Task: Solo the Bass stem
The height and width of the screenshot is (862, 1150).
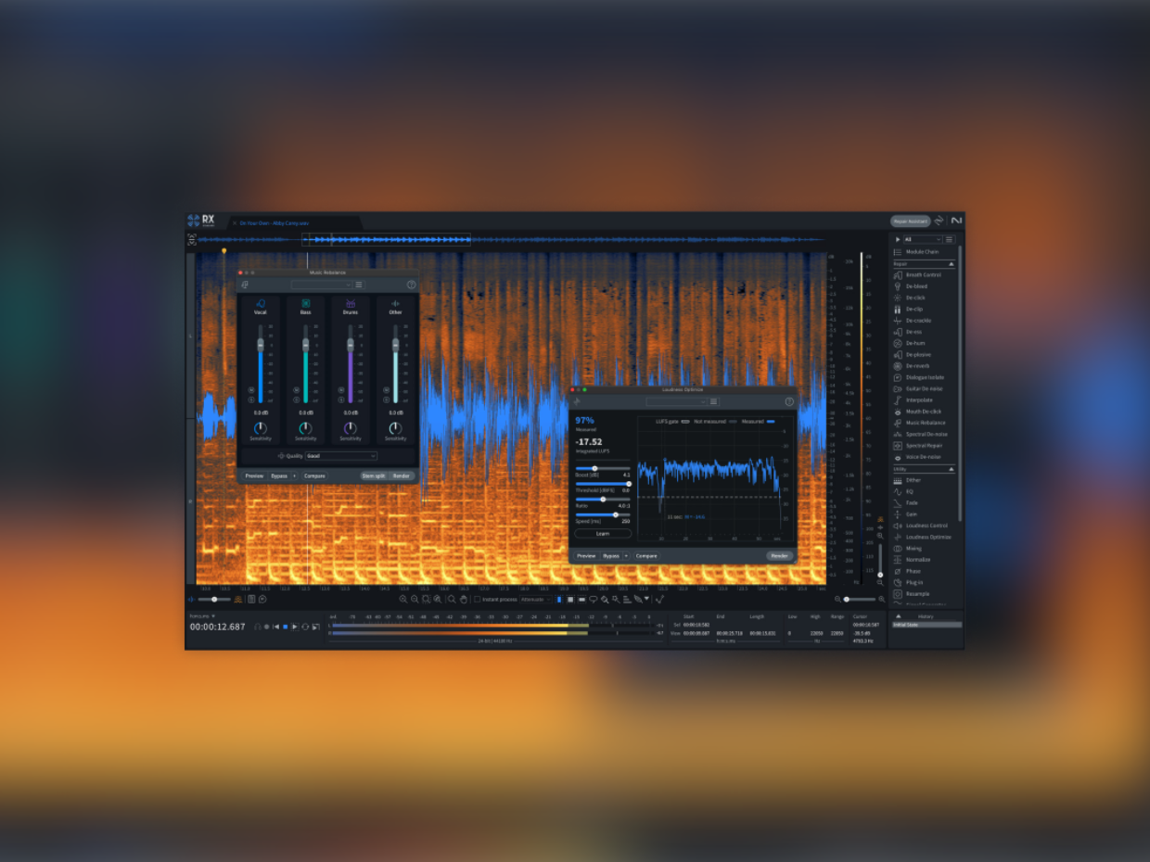Action: tap(296, 399)
